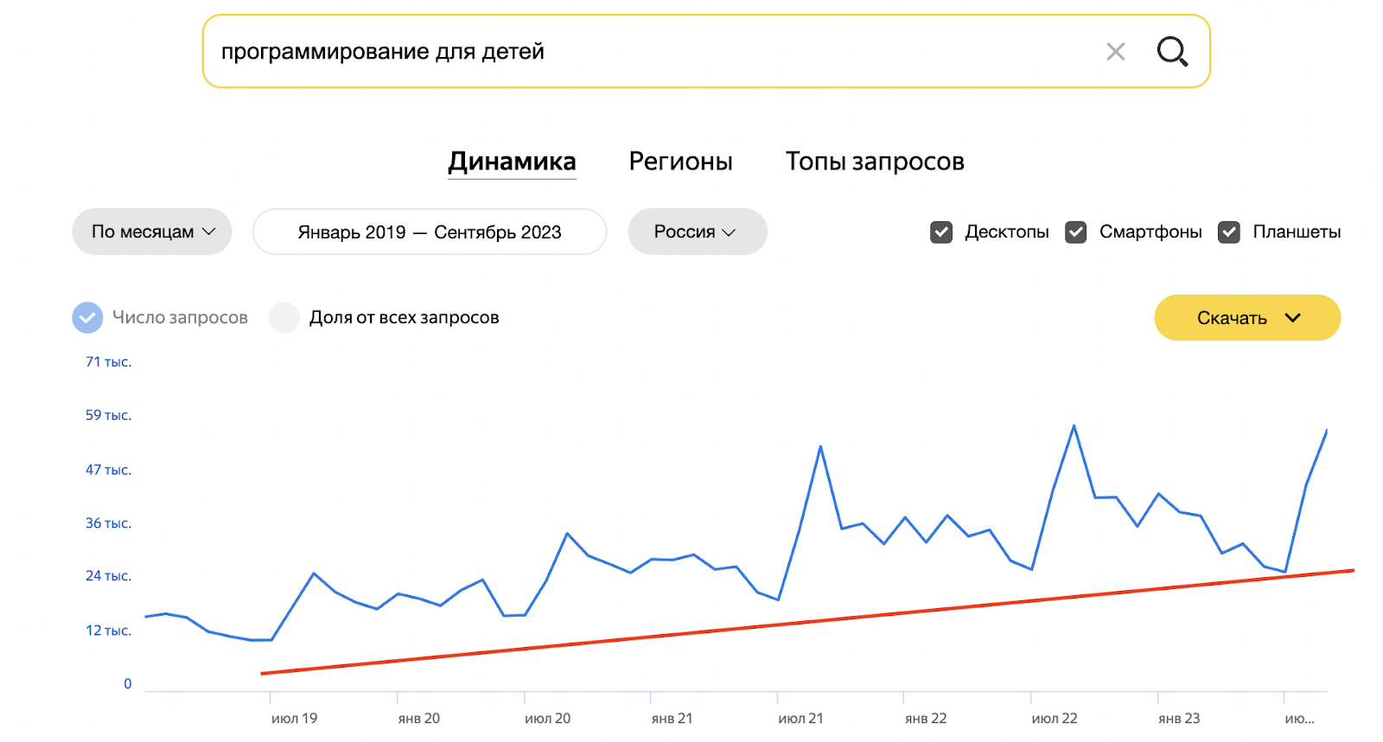
Task: Switch to the Топы запросов tab
Action: click(875, 162)
